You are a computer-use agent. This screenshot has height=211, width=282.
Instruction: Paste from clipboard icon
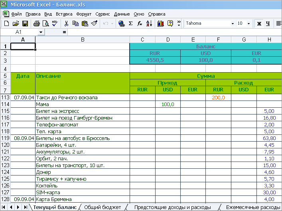85,24
